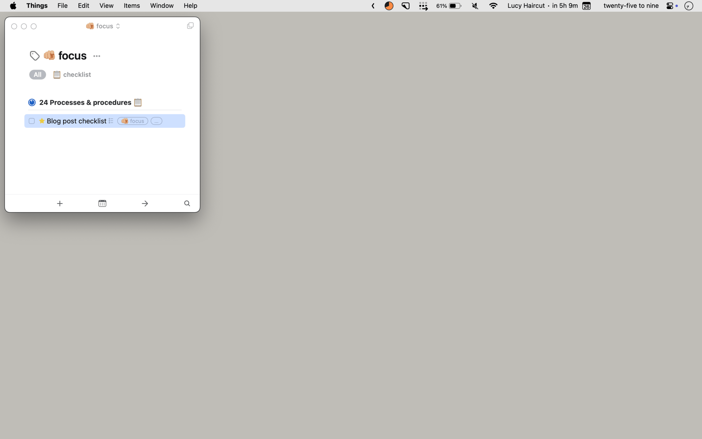The image size is (702, 439).
Task: Select the All filter pill
Action: point(37,74)
